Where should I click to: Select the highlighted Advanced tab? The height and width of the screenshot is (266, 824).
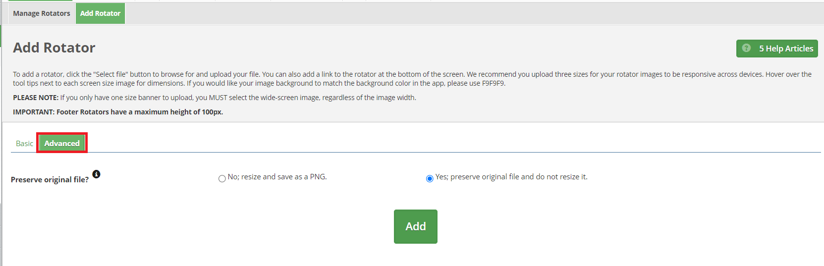click(x=62, y=143)
